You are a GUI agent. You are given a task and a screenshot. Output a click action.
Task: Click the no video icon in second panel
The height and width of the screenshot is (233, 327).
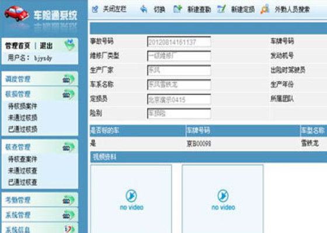click(x=223, y=196)
